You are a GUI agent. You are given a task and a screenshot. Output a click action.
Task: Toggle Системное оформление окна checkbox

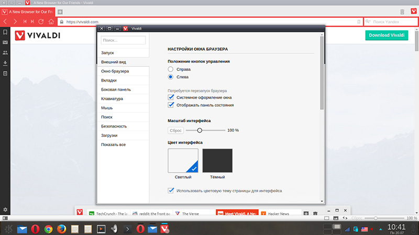[x=171, y=97]
